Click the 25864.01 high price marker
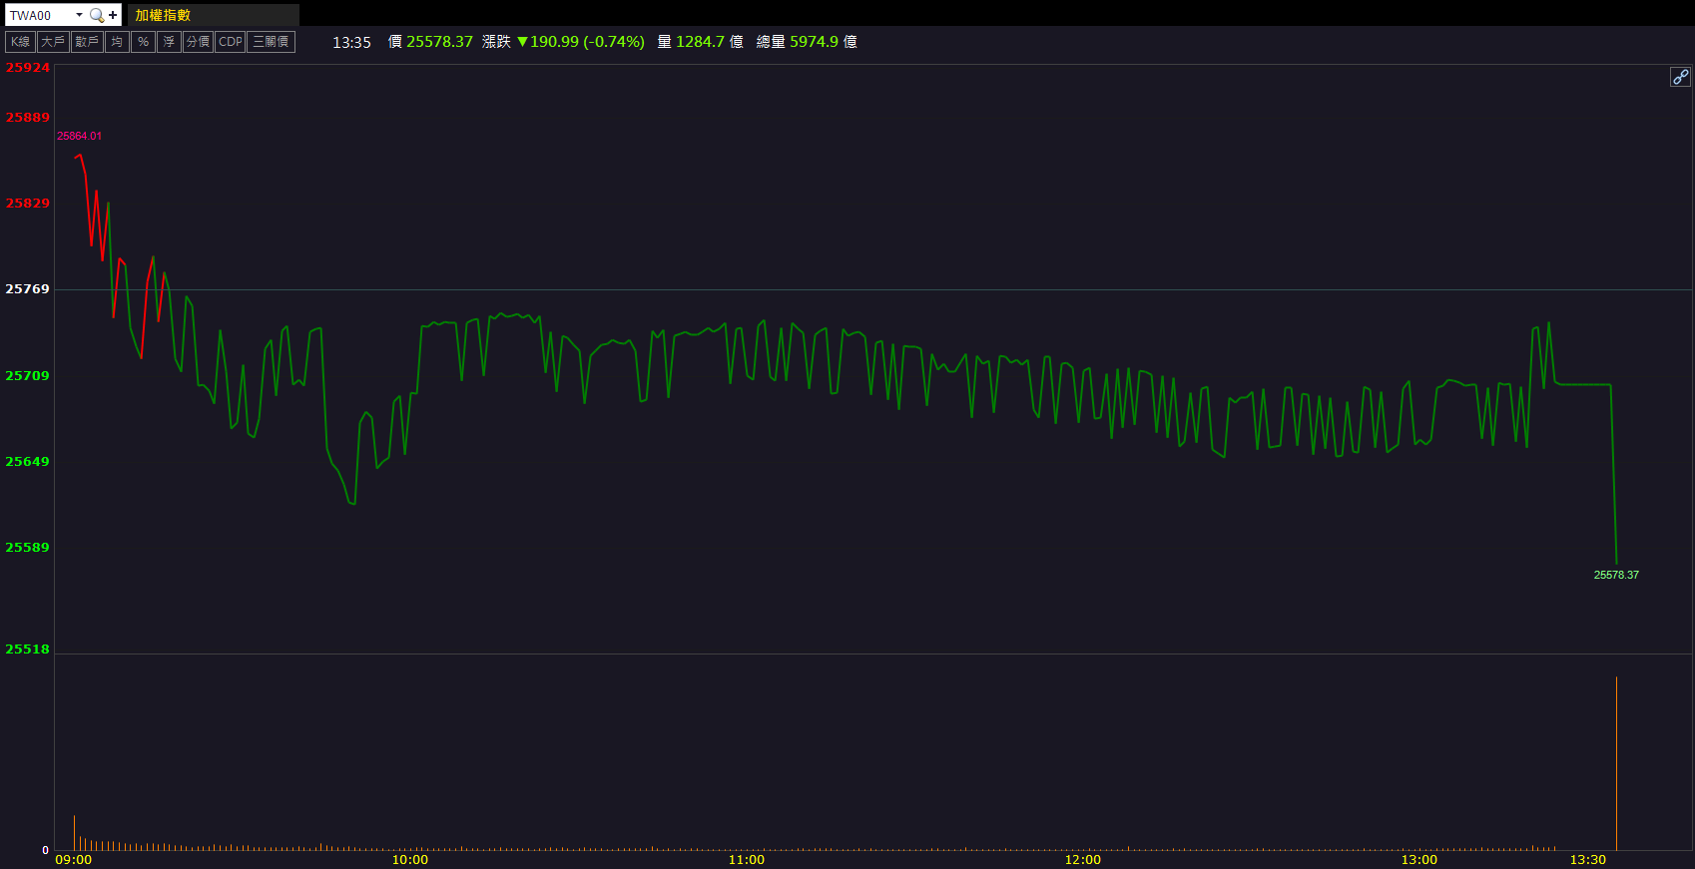This screenshot has width=1695, height=869. coord(79,136)
